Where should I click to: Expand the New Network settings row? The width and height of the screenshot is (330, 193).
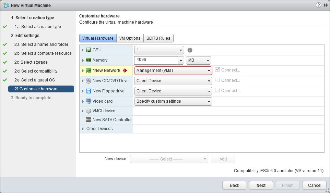[83, 70]
